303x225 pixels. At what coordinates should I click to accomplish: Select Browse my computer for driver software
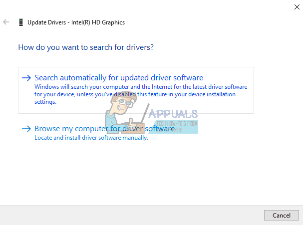tap(104, 129)
